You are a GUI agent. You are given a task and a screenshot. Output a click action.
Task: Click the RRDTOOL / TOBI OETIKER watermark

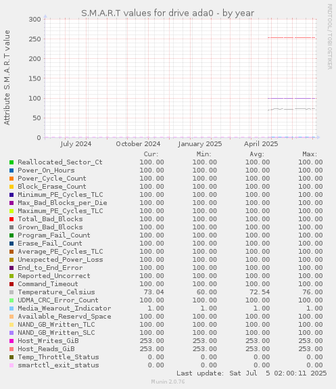(x=329, y=37)
